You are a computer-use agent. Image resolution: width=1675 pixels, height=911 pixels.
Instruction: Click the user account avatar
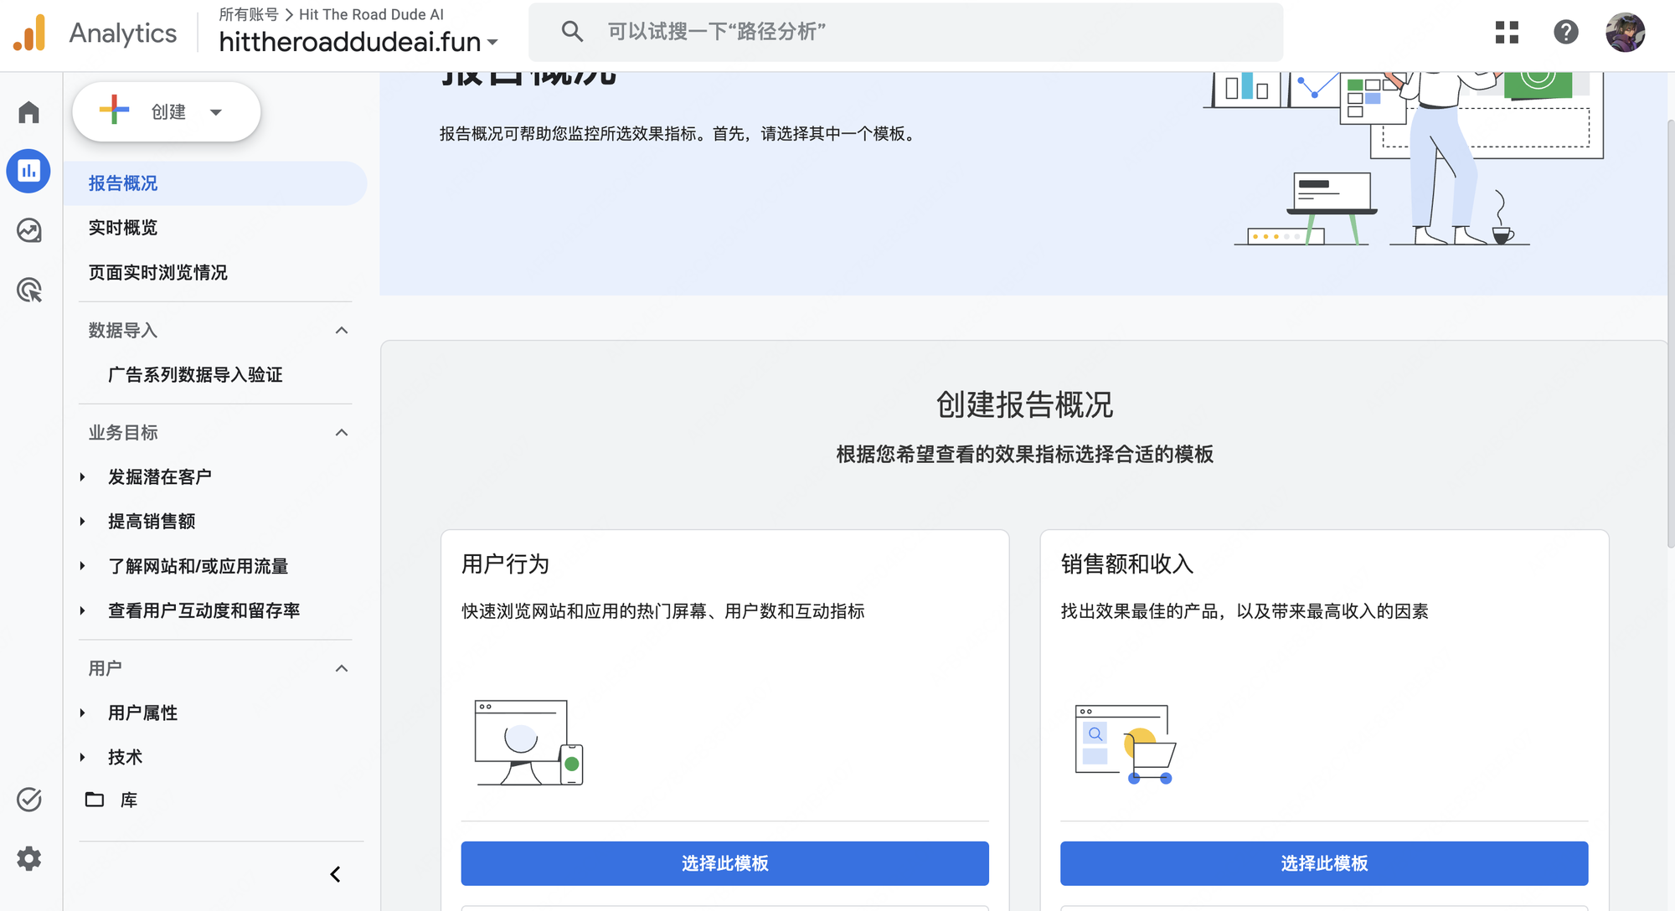[1625, 33]
